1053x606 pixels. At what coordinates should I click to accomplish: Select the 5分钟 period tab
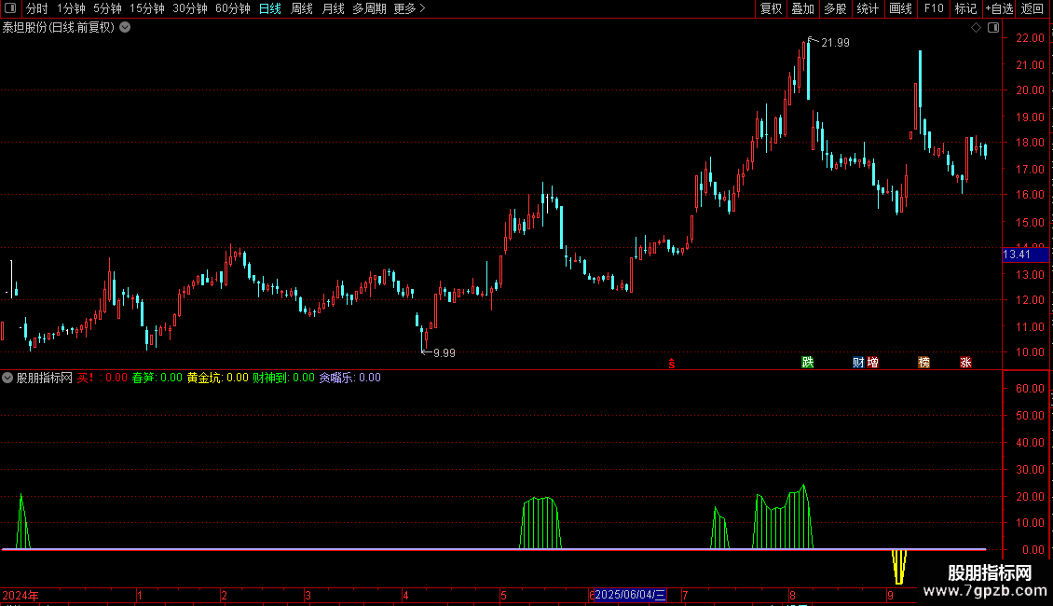pyautogui.click(x=107, y=8)
